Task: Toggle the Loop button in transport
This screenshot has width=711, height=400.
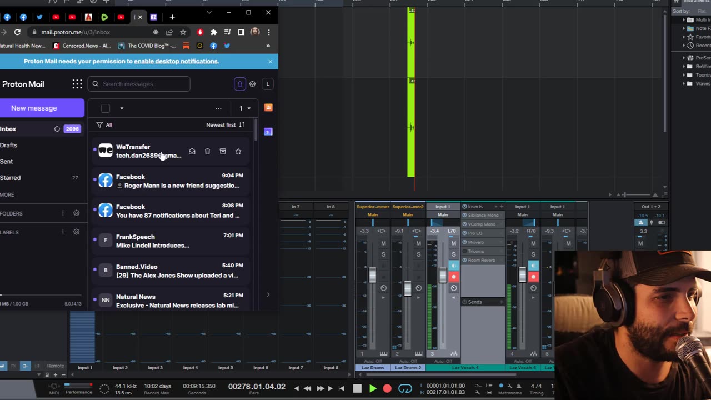Action: click(405, 389)
